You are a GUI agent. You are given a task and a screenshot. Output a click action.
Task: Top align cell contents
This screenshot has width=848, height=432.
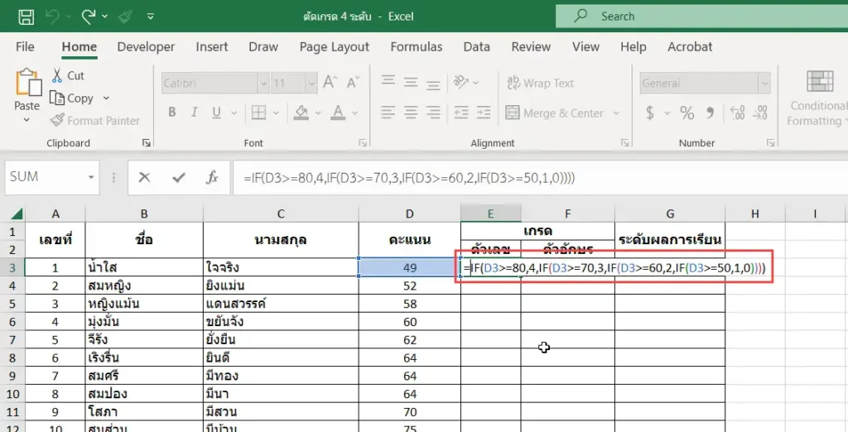(388, 82)
